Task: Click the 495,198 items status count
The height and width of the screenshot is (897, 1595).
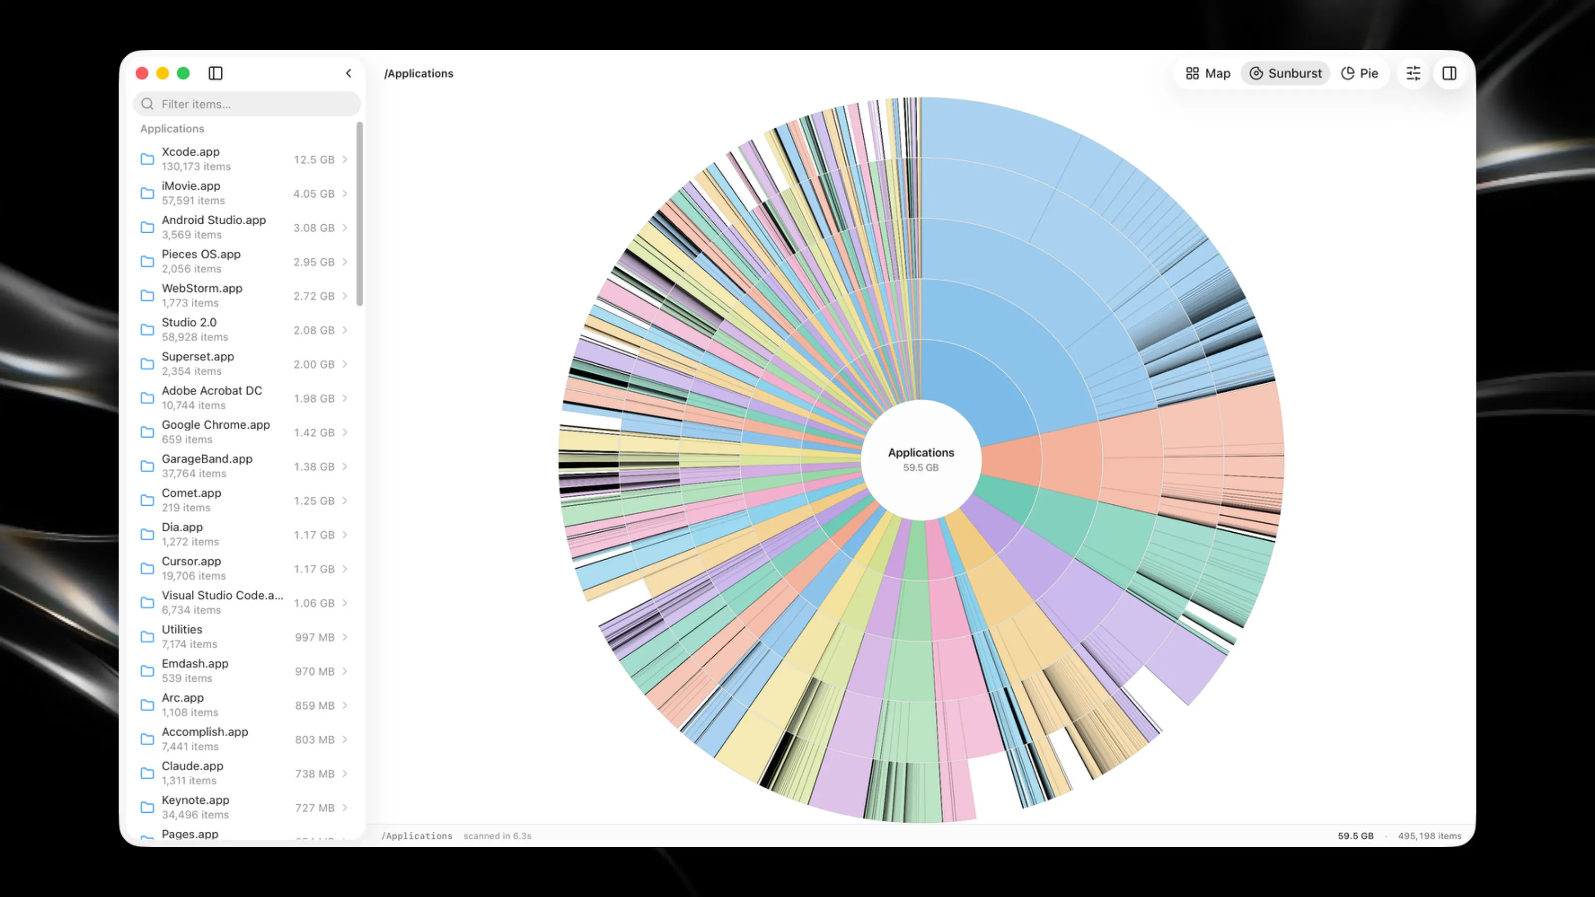Action: click(x=1429, y=836)
